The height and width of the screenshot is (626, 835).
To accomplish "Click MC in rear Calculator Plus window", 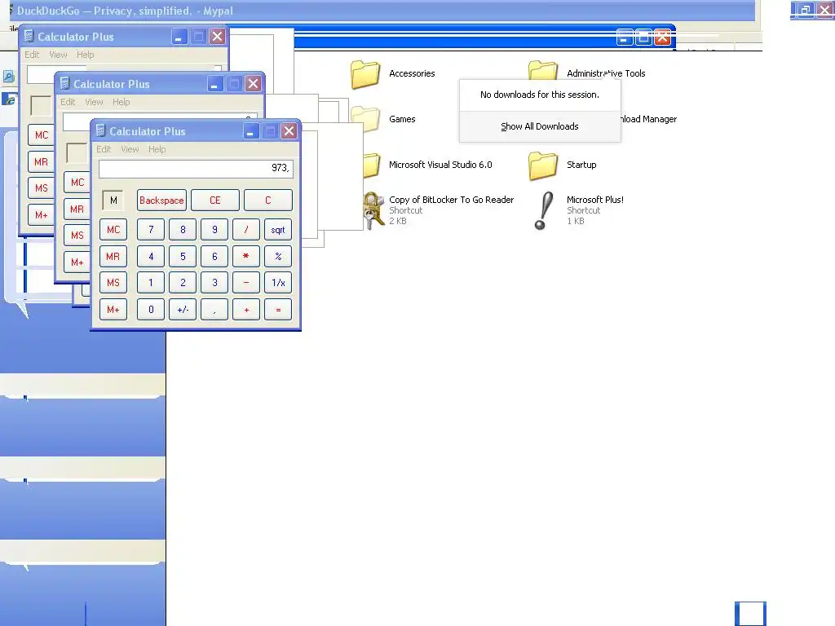I will [42, 134].
